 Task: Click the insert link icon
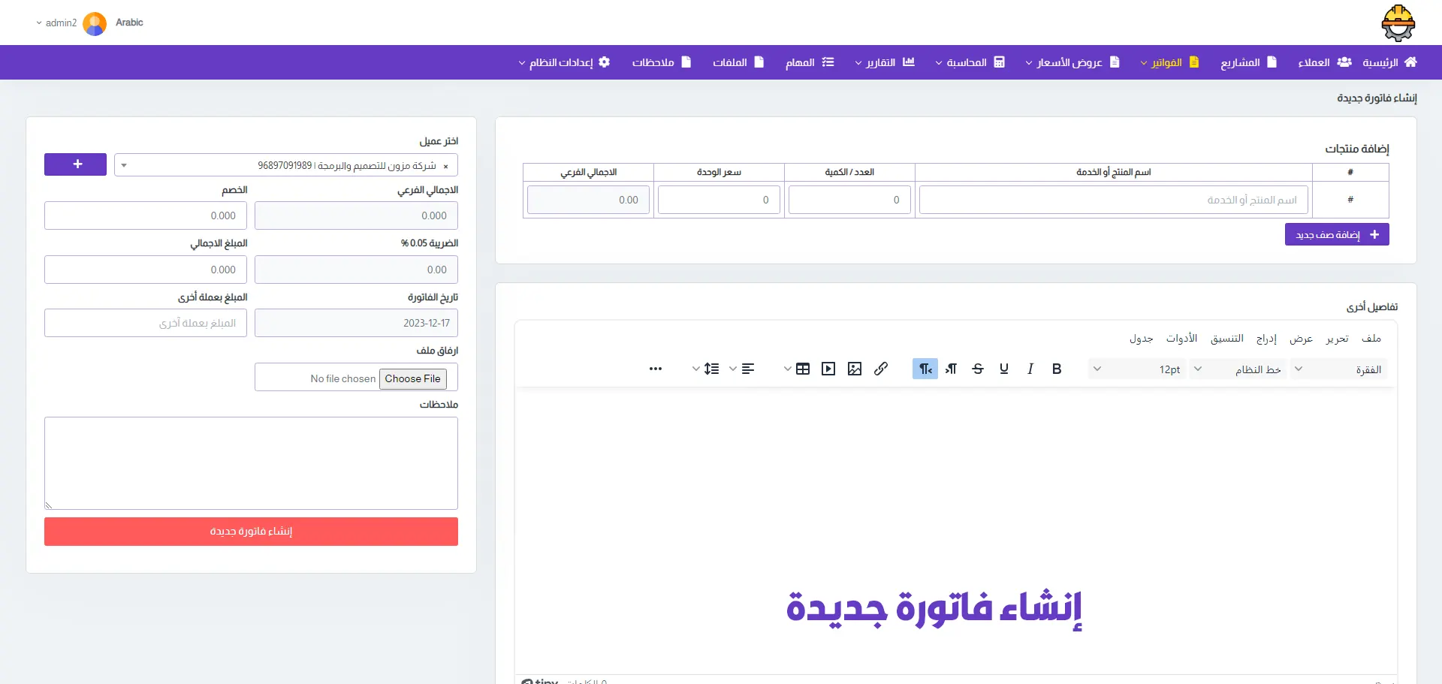[881, 369]
